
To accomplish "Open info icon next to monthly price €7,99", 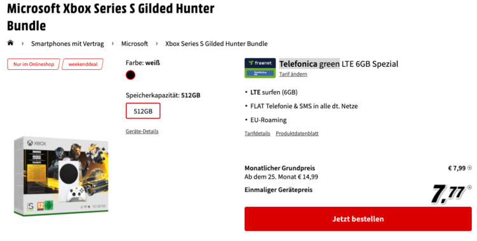I will coord(470,168).
